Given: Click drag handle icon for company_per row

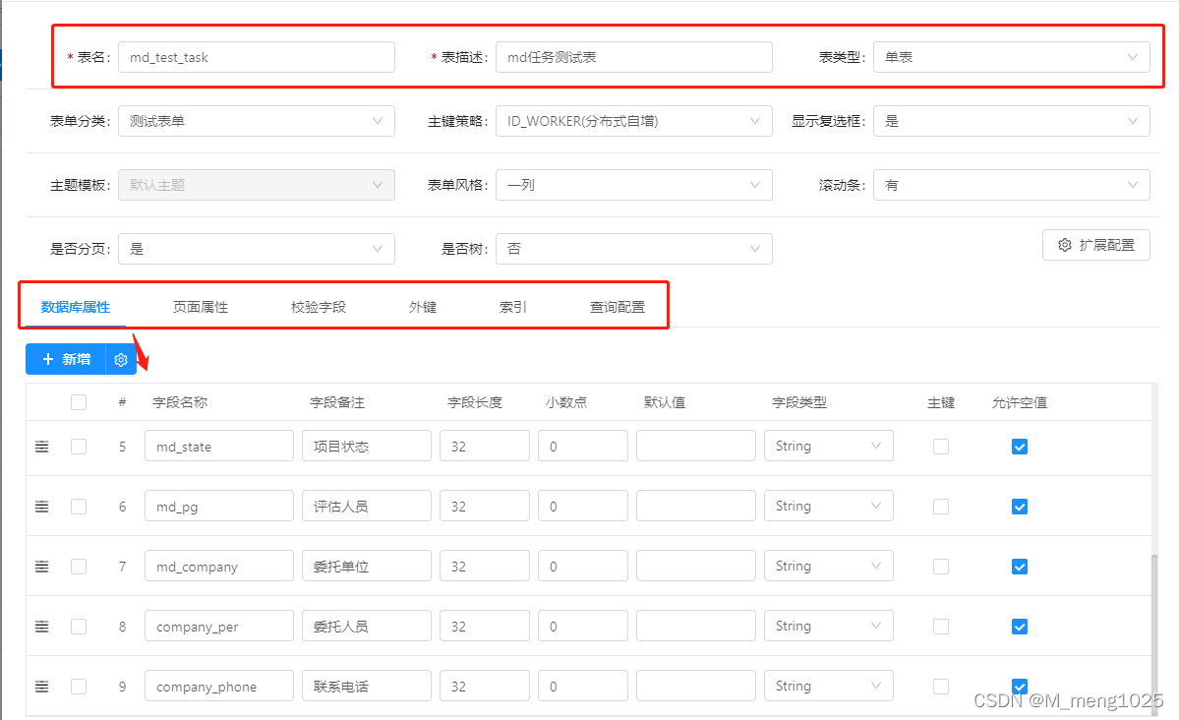Looking at the screenshot, I should pos(42,627).
